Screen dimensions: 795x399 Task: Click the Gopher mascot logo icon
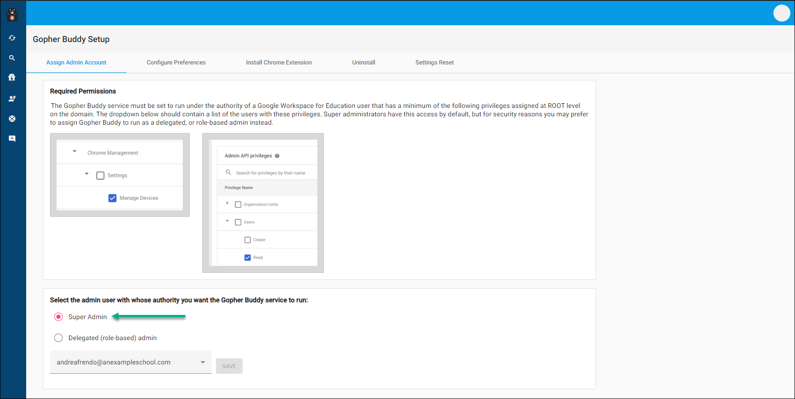[12, 14]
